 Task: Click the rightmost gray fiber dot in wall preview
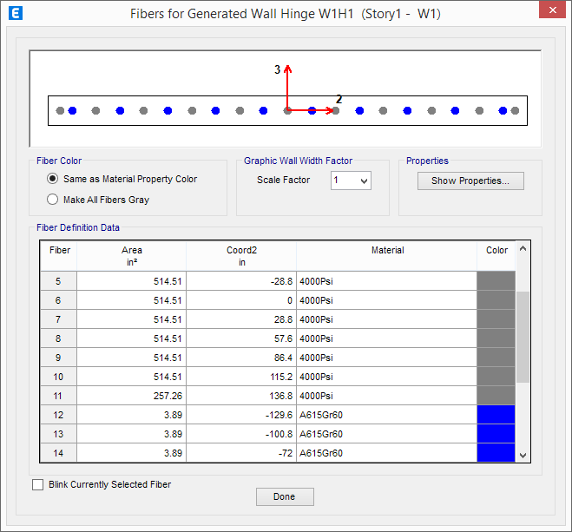tap(515, 110)
